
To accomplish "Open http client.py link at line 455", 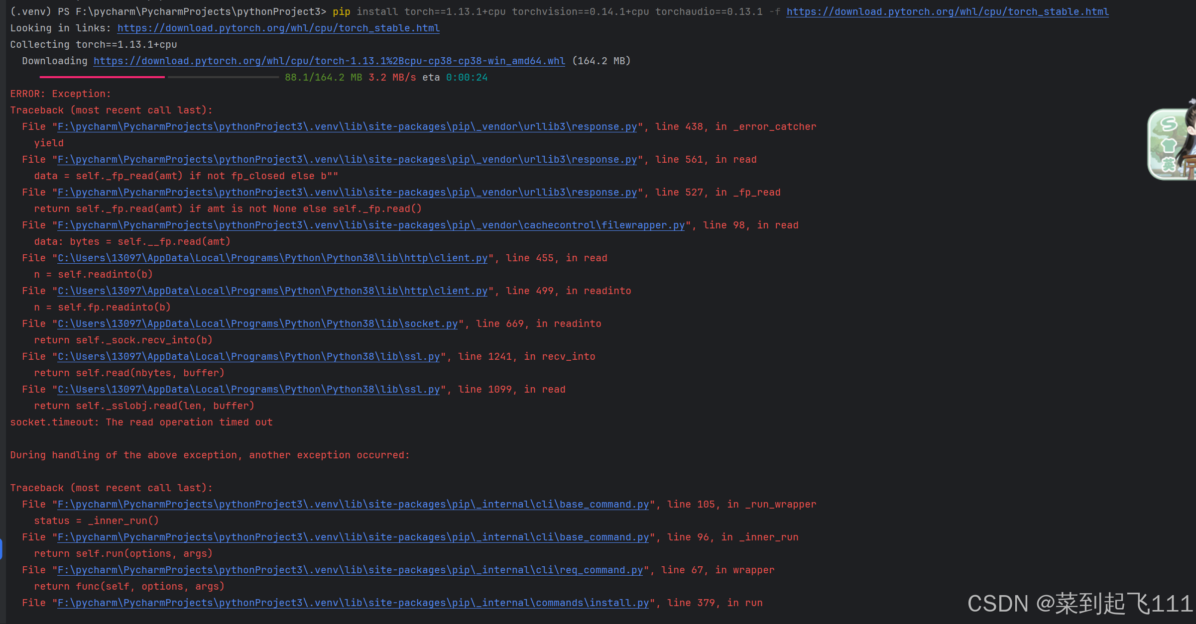I will point(272,258).
